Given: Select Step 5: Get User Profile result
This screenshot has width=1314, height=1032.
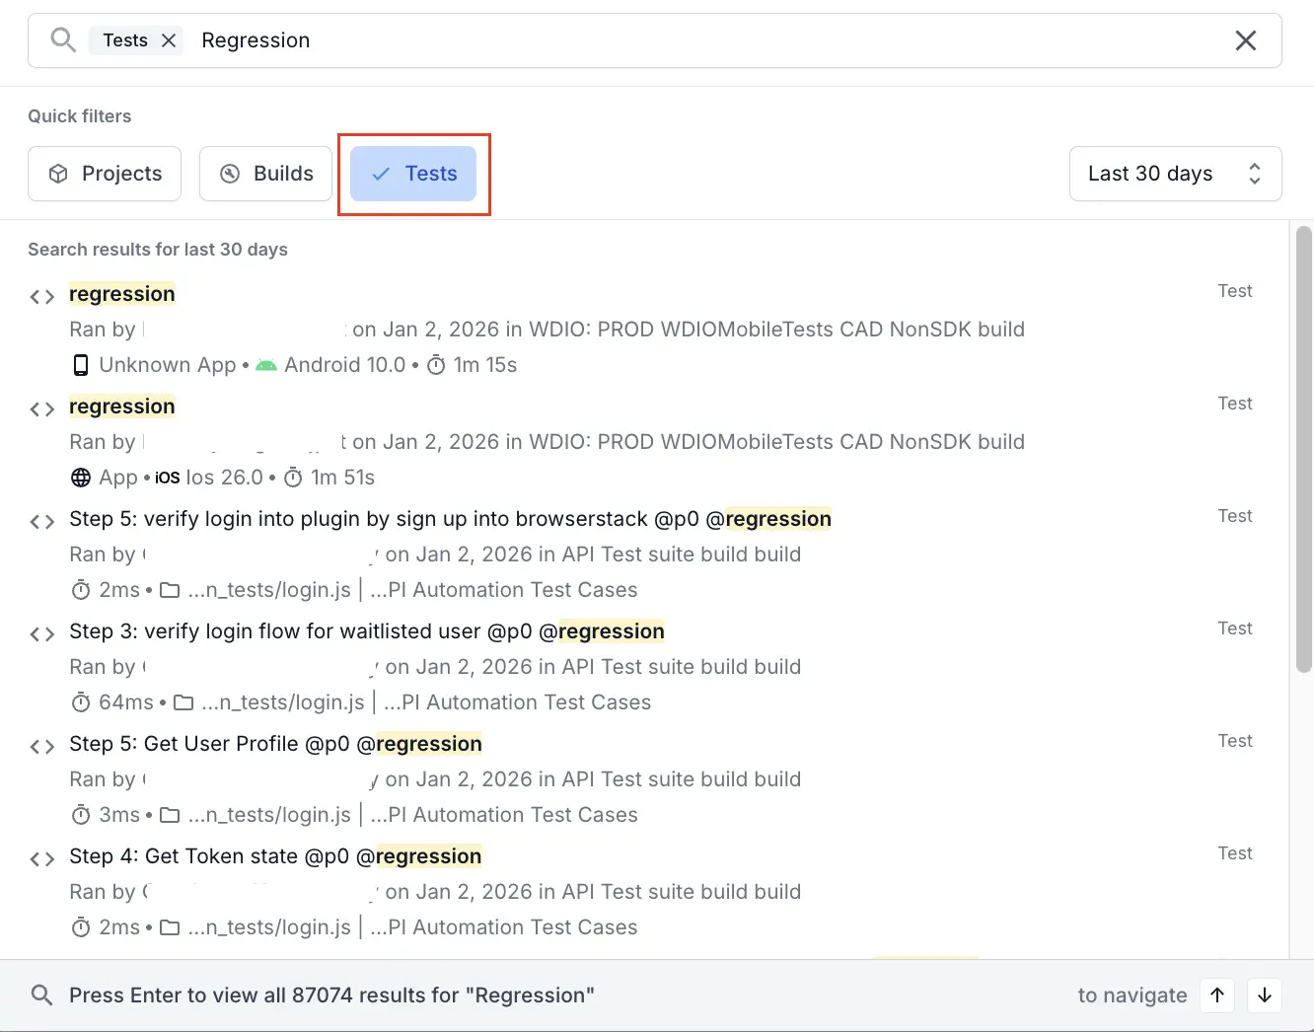Looking at the screenshot, I should pyautogui.click(x=275, y=744).
